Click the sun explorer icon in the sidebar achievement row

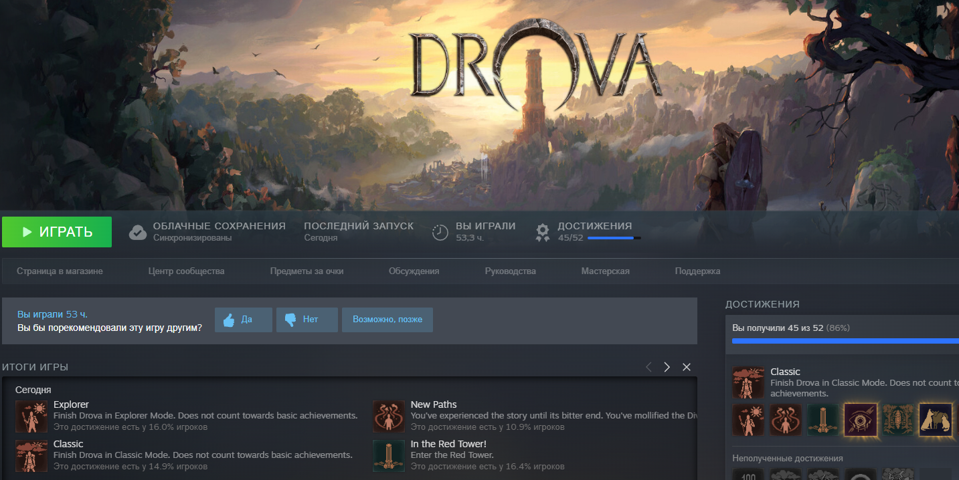point(748,420)
